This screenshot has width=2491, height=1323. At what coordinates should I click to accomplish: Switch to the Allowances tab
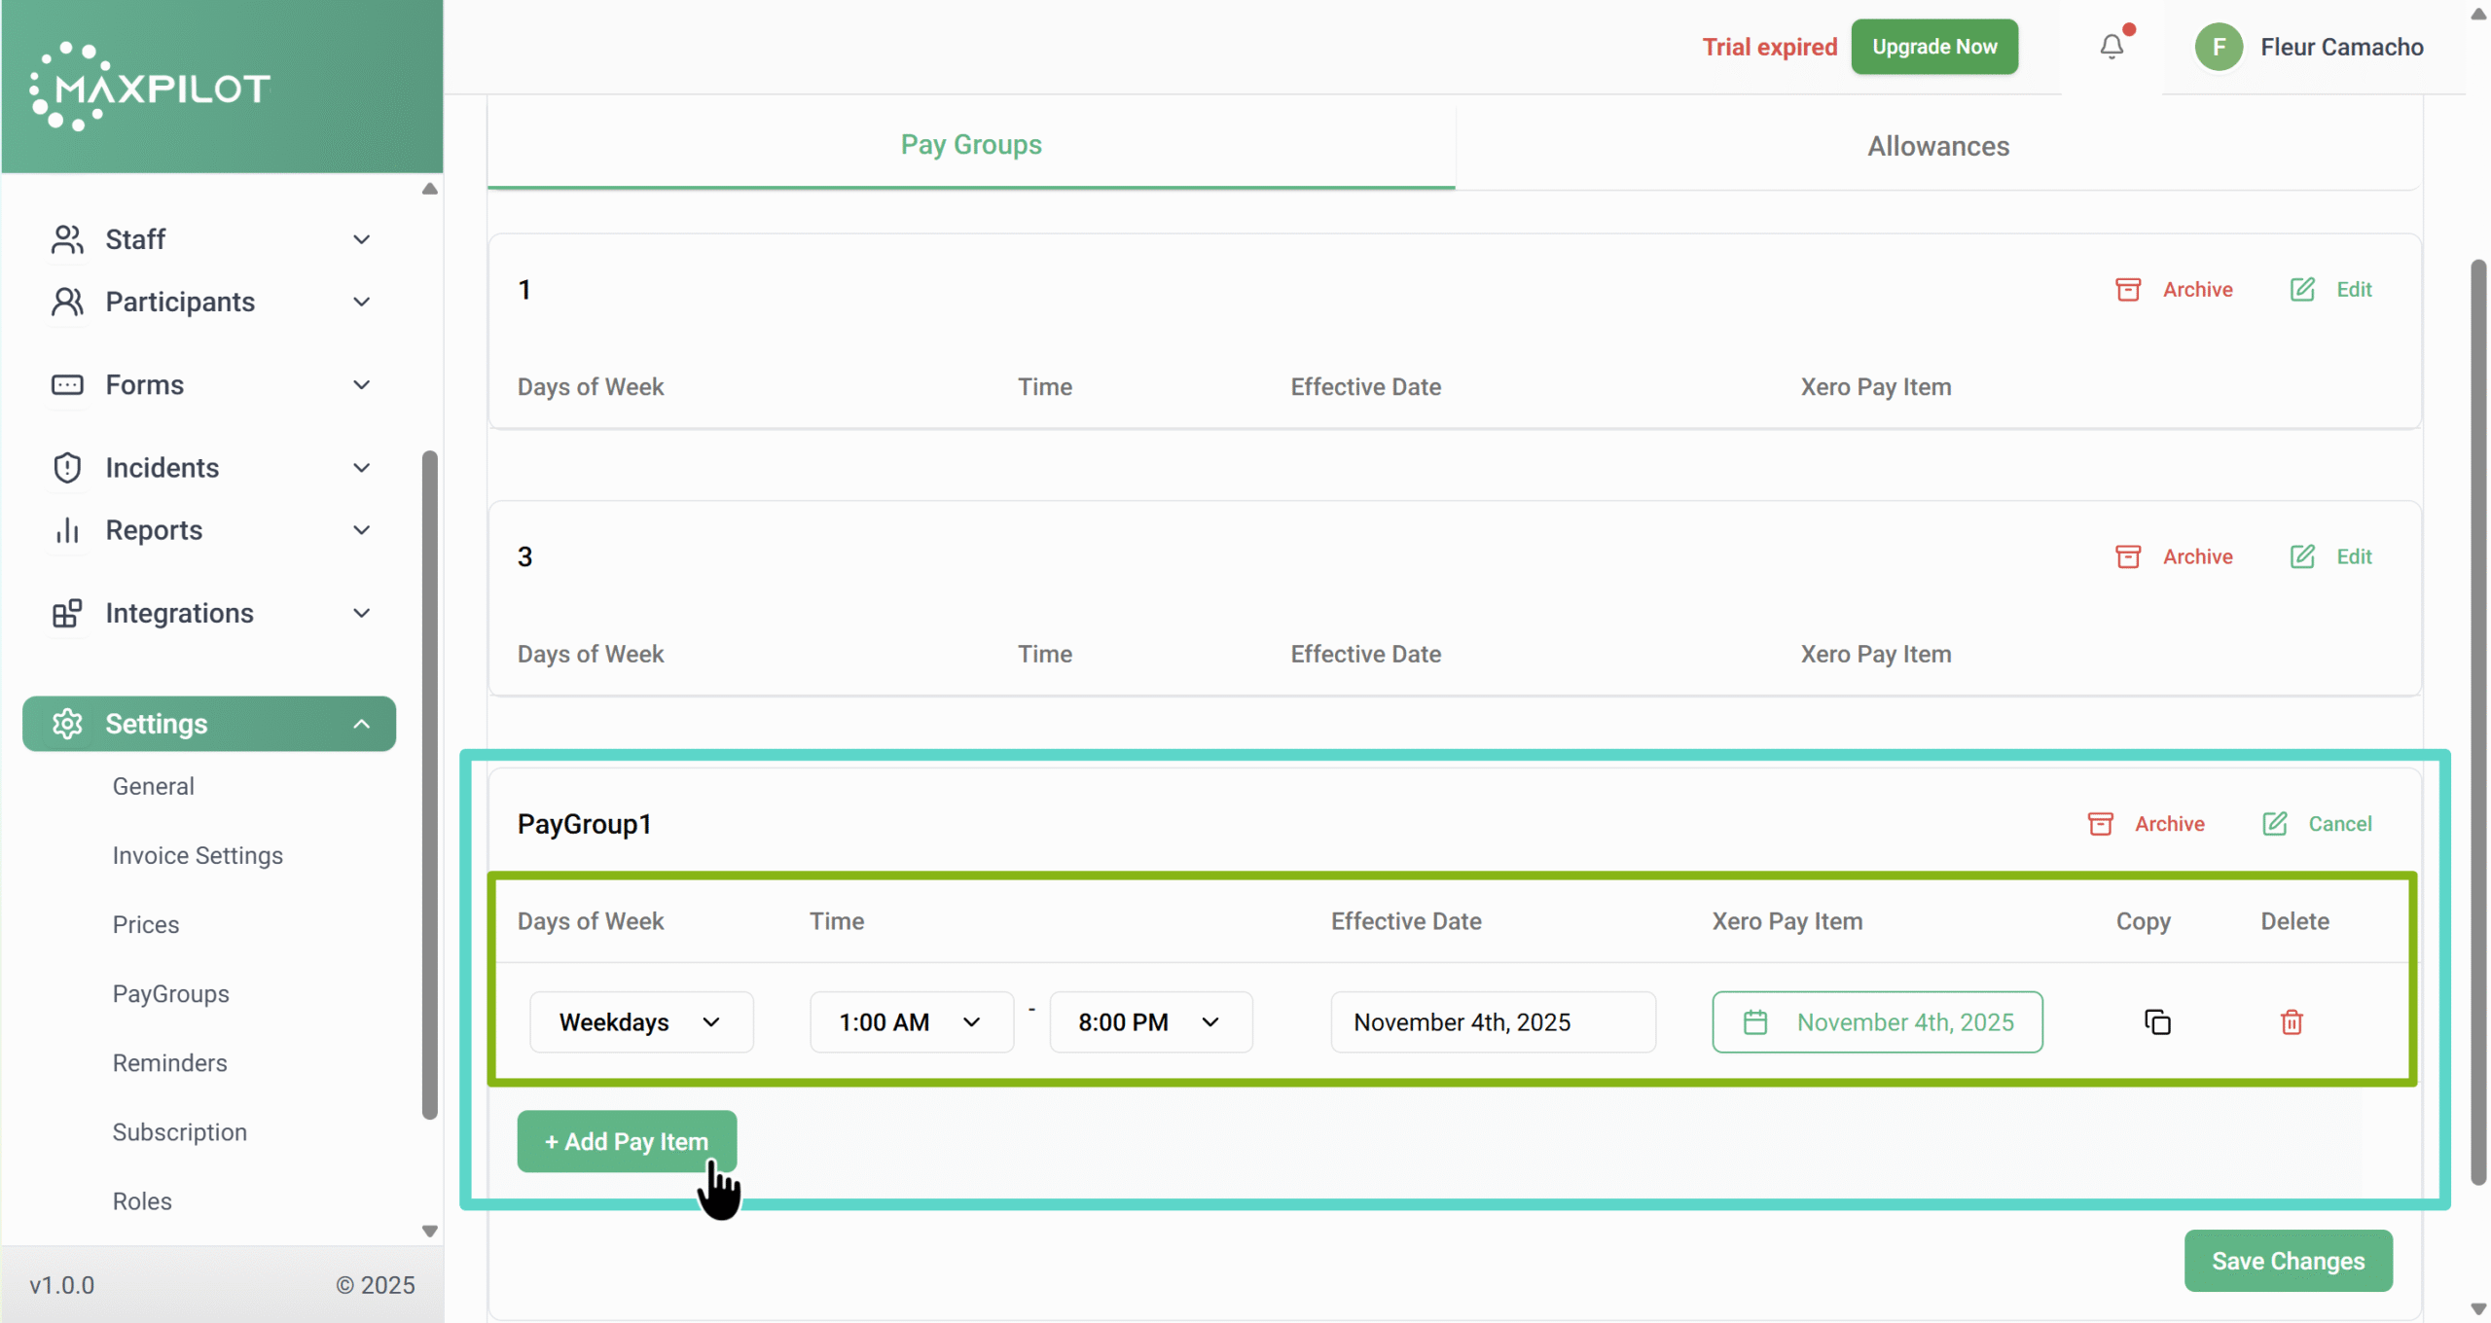[1937, 146]
